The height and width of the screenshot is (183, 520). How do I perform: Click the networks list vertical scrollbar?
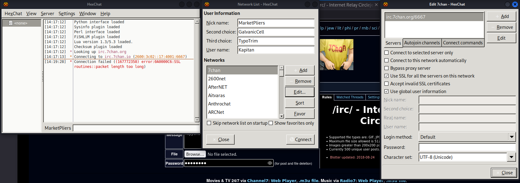point(281,93)
